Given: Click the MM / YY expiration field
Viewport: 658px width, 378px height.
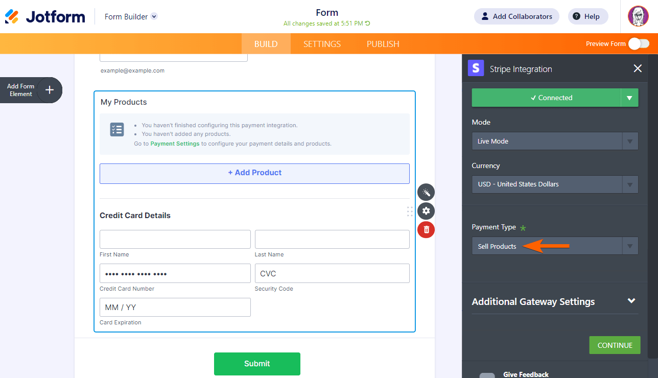Looking at the screenshot, I should (175, 307).
